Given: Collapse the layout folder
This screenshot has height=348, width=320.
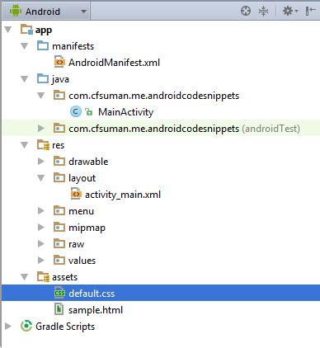Looking at the screenshot, I should click(41, 178).
